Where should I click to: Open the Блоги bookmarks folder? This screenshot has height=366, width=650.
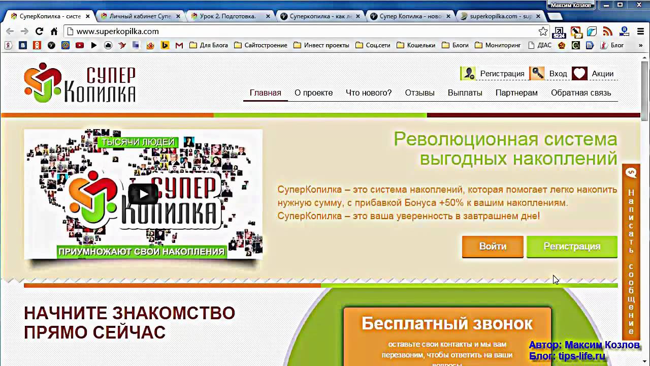click(x=455, y=45)
